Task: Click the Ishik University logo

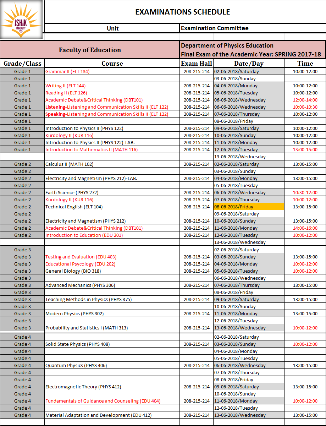Action: [x=22, y=20]
